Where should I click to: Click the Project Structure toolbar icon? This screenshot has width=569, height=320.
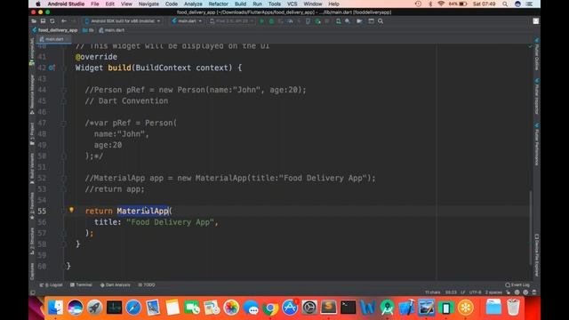[x=359, y=21]
